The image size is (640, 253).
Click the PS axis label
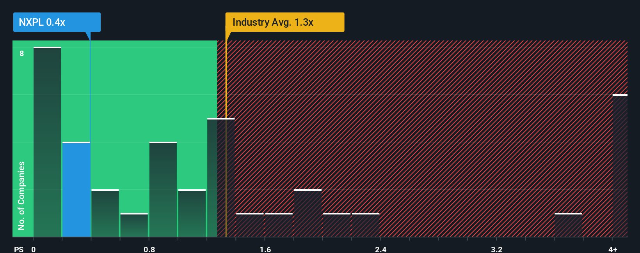[19, 249]
